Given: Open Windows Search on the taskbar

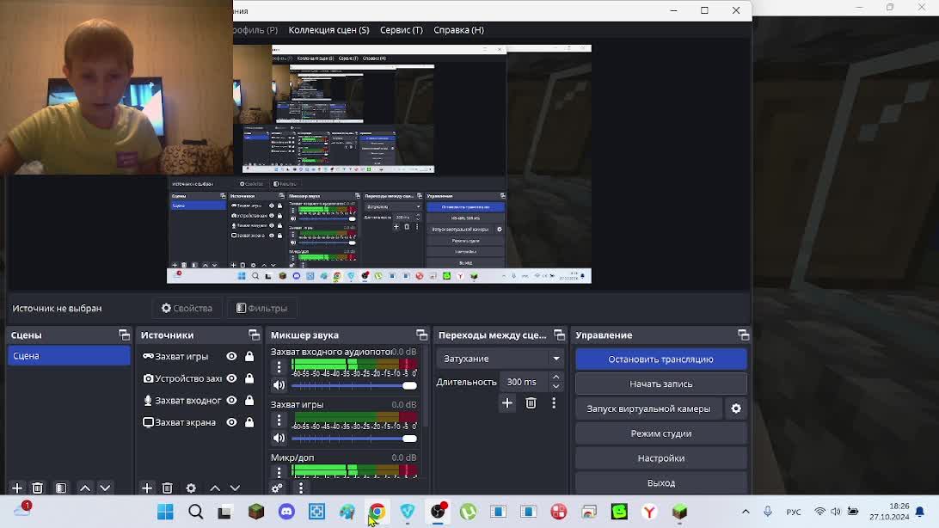Looking at the screenshot, I should [196, 512].
